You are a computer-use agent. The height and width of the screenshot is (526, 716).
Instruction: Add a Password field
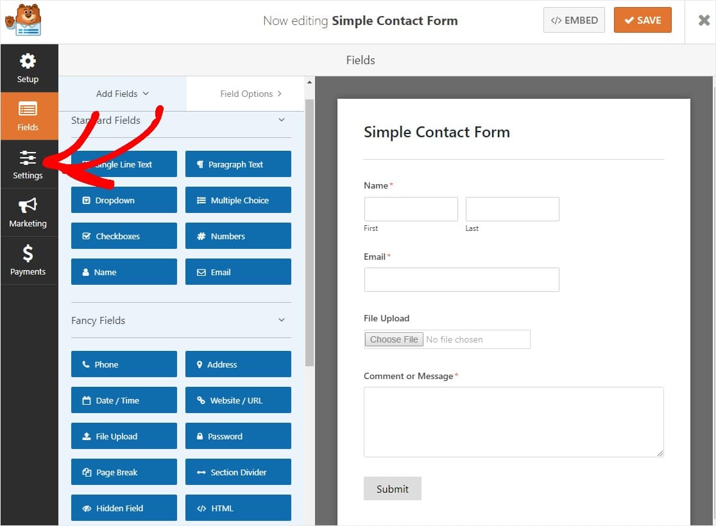tap(238, 436)
